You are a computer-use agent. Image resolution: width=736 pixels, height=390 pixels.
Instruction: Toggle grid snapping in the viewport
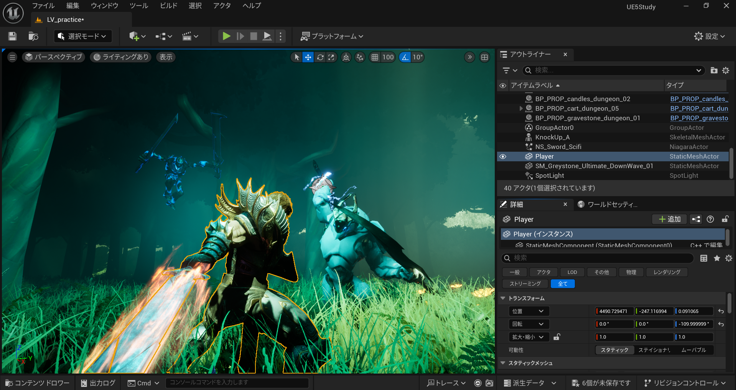(375, 57)
